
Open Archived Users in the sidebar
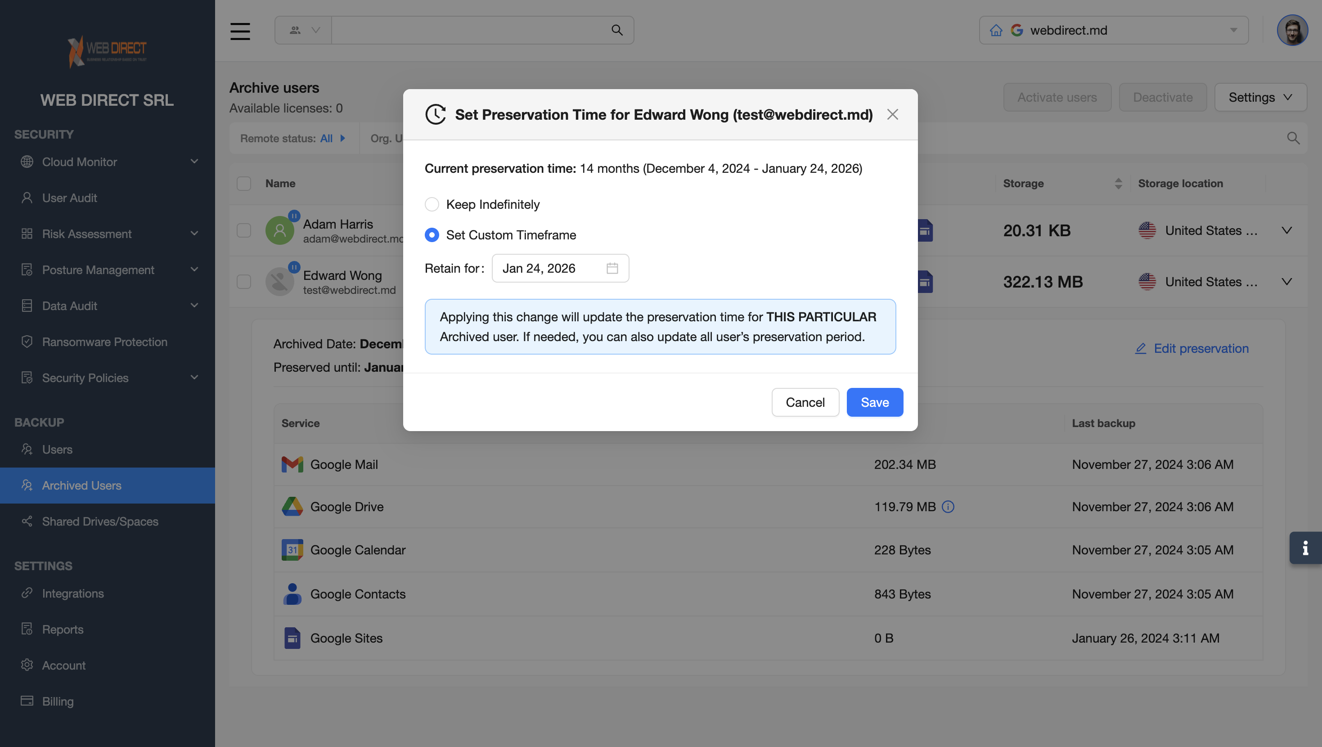81,485
